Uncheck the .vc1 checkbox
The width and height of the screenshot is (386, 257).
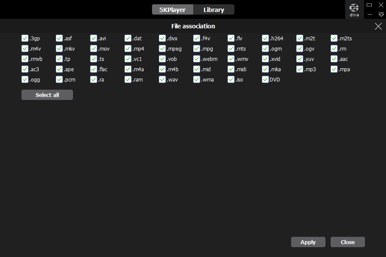(x=128, y=59)
